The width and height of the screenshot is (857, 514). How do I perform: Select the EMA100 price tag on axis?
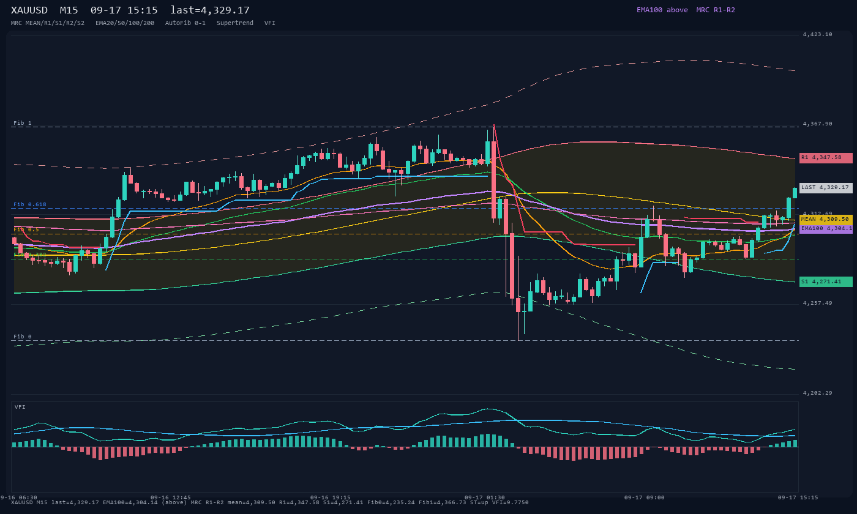(x=826, y=228)
